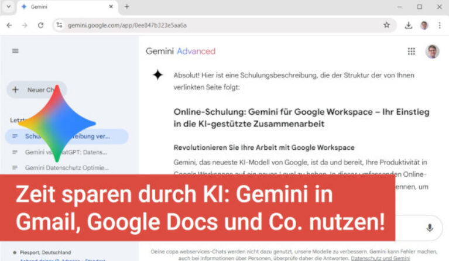This screenshot has width=449, height=261.
Task: Open chat 'Gemini vs ChatGPT: Datens...'
Action: point(66,152)
